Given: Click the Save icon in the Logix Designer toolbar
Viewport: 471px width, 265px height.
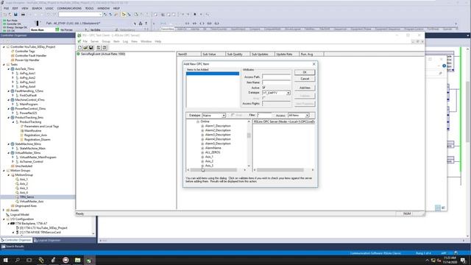Looking at the screenshot, I should [15, 15].
